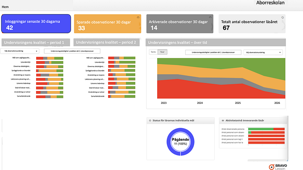Open the Totalt antal observationer läsåret card
This screenshot has width=303, height=170.
coord(252,24)
